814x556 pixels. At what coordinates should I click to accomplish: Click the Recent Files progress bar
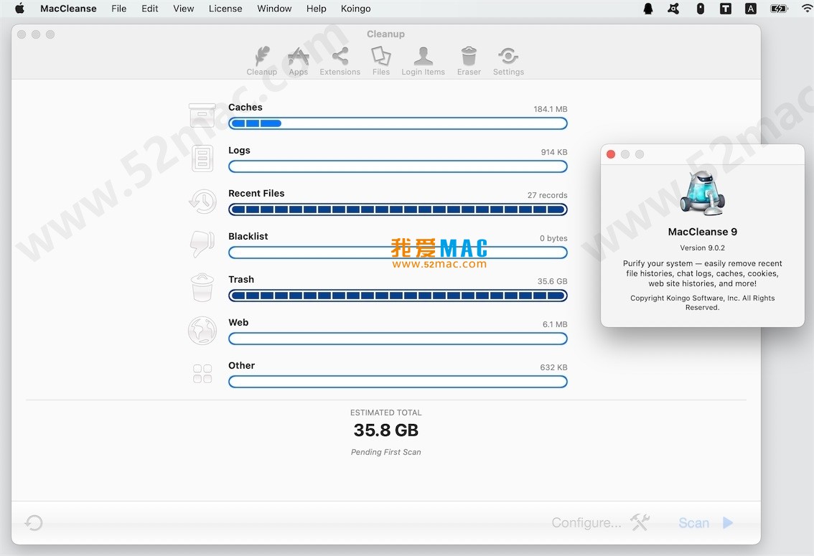coord(398,209)
